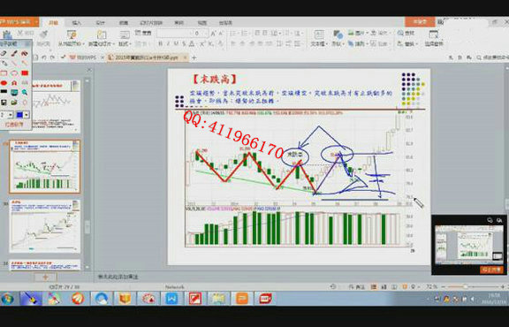Open the Fill color dropdown
The height and width of the screenshot is (327, 509).
(380, 33)
